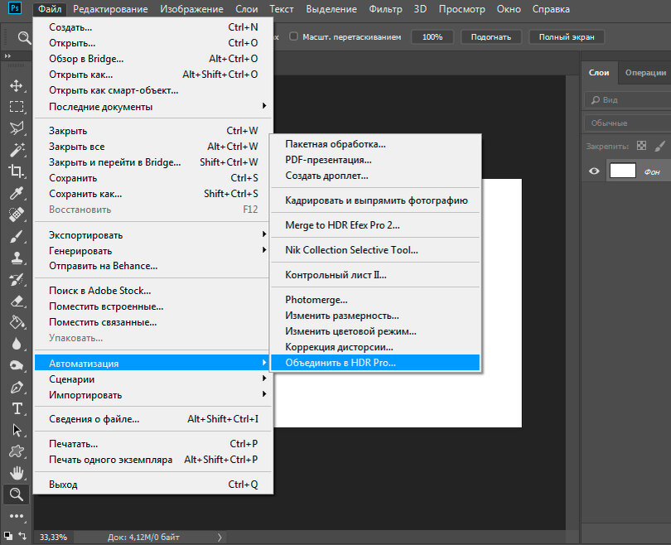Screen dimensions: 671x545
Task: Choose Merge to HDR Efex Pro 2
Action: pos(375,225)
